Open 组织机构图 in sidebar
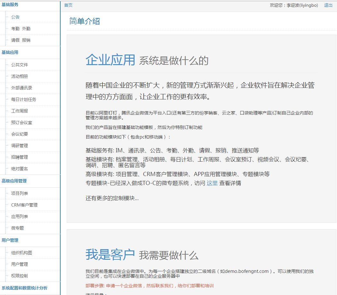 point(21,253)
